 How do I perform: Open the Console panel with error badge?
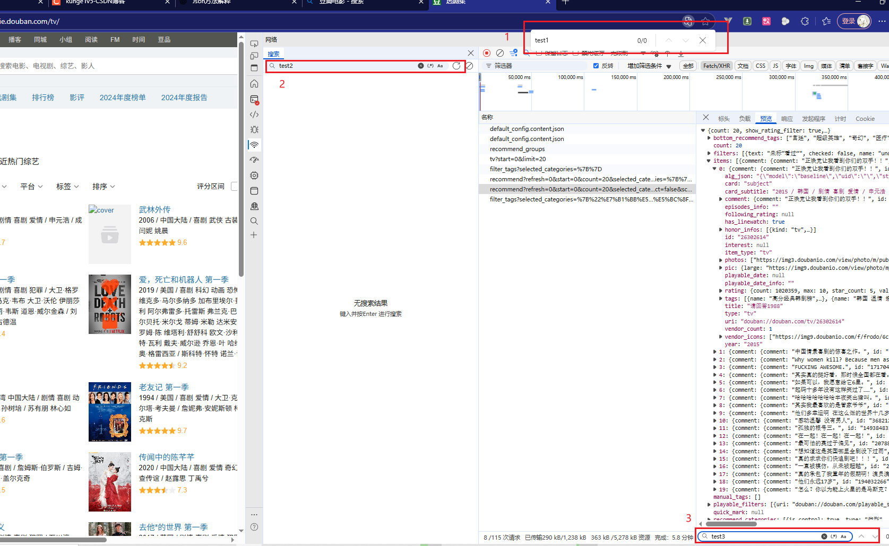pos(254,100)
